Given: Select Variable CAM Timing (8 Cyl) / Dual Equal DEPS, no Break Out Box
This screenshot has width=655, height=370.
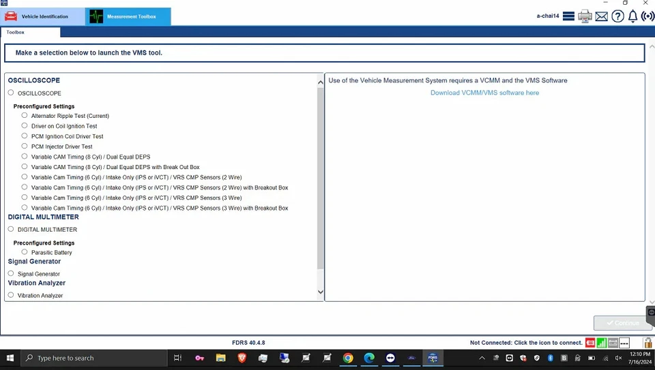Looking at the screenshot, I should pyautogui.click(x=25, y=156).
